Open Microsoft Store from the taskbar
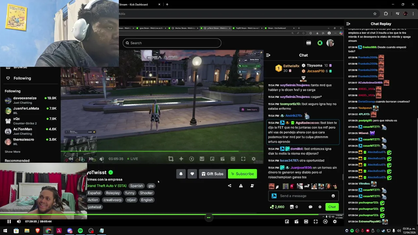This screenshot has width=418, height=235. tap(16, 231)
